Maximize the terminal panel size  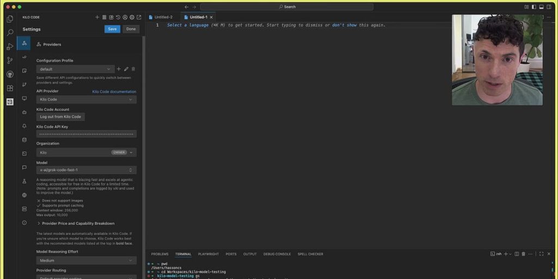click(541, 254)
